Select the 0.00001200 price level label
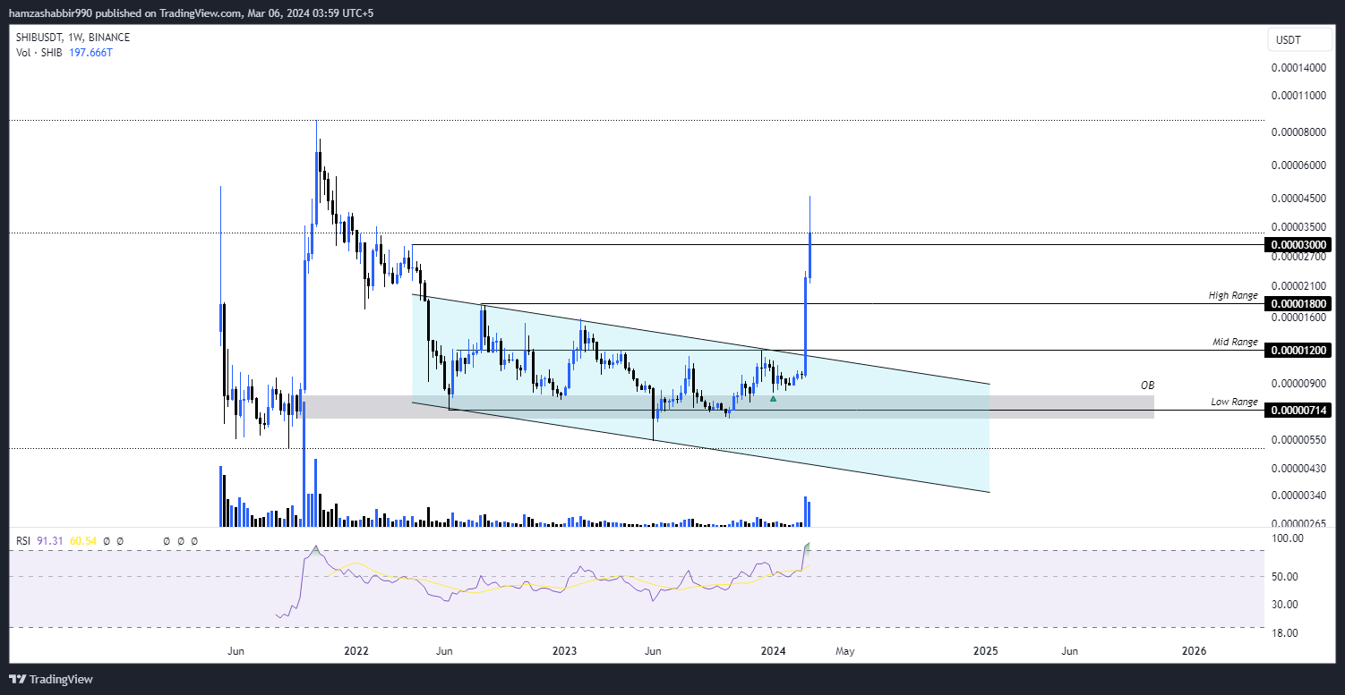The height and width of the screenshot is (695, 1345). pos(1297,350)
